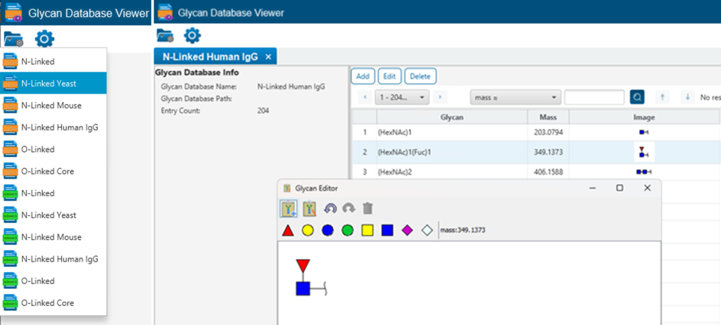This screenshot has height=325, width=721.
Task: Select orange O-Linked entry
Action: tap(54, 149)
